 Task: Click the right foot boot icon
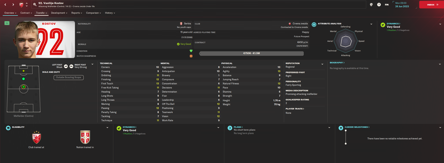pyautogui.click(x=71, y=66)
